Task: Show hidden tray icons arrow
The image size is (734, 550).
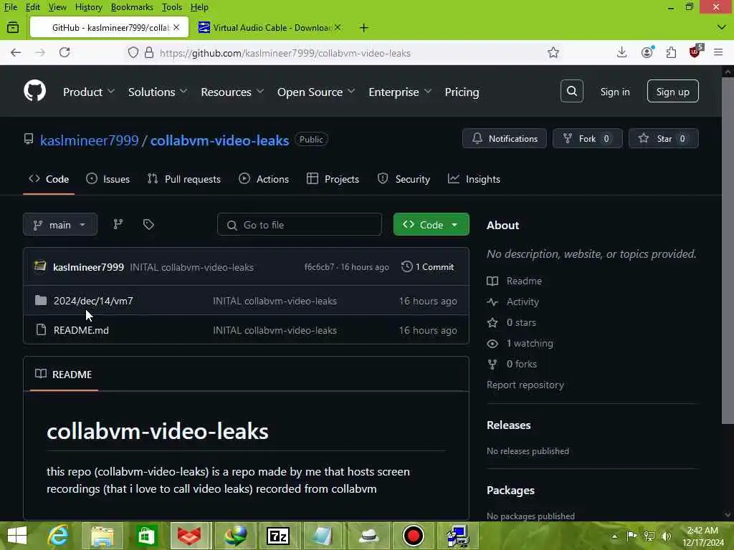Action: 614,536
